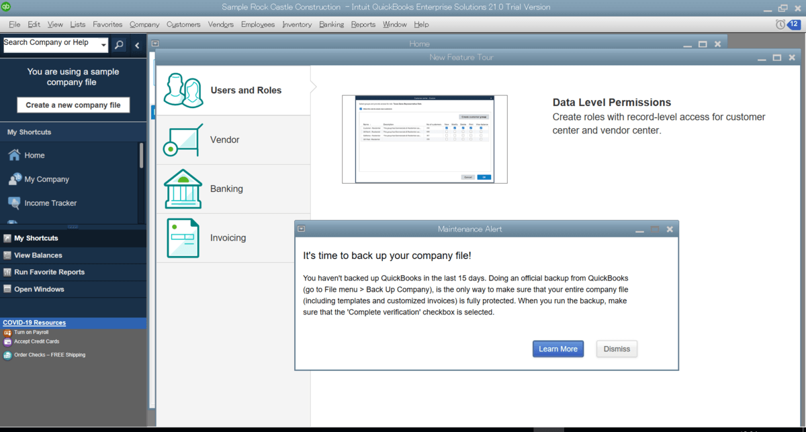Viewport: 806px width, 432px height.
Task: Open the Reports menu
Action: [x=363, y=24]
